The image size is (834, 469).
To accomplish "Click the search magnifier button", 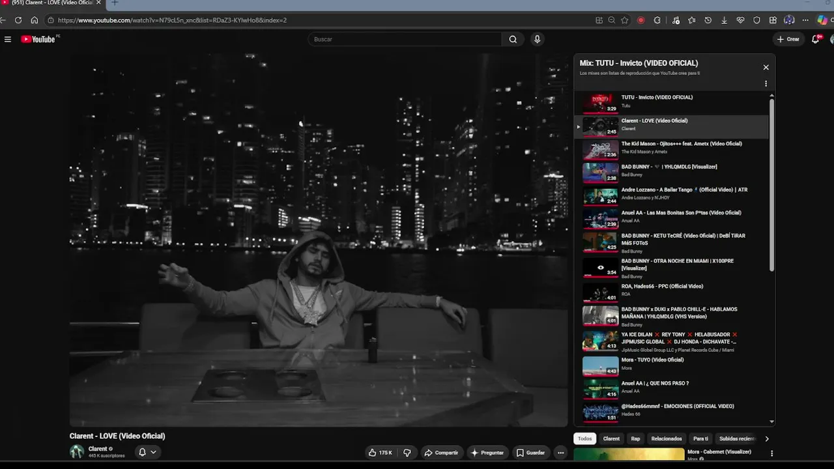I will click(513, 39).
